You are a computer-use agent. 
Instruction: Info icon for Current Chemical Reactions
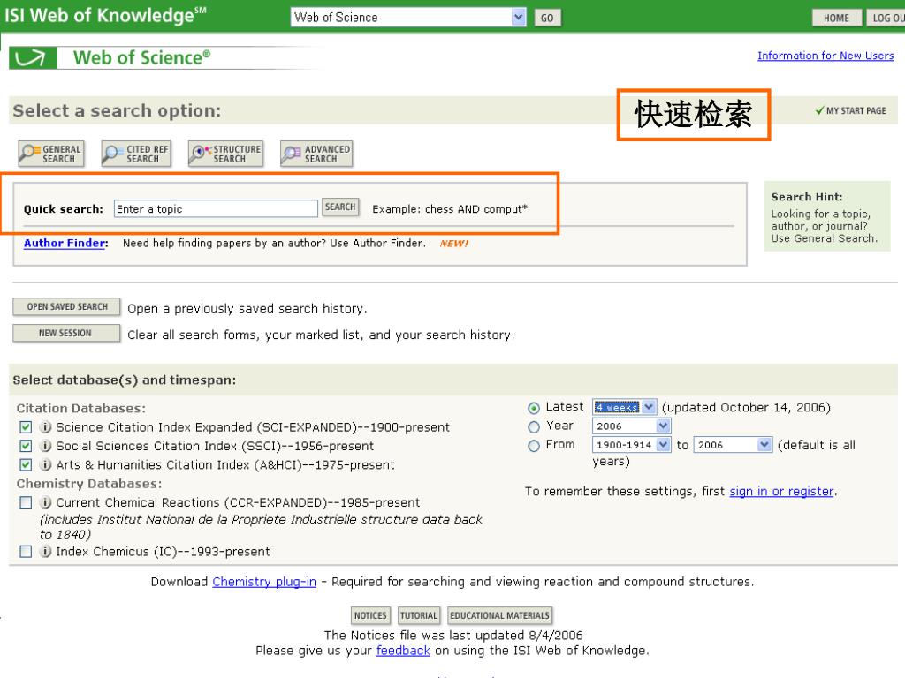click(46, 502)
